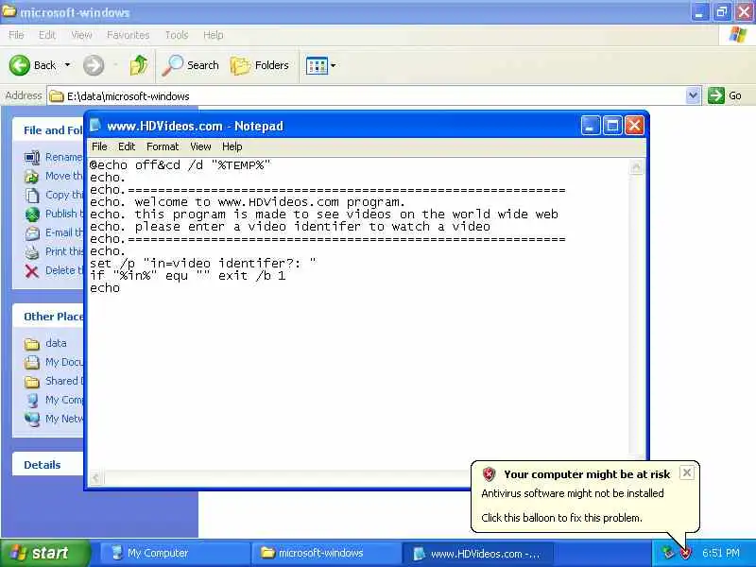Image resolution: width=756 pixels, height=567 pixels.
Task: Open My Network Places icon
Action: (x=32, y=419)
